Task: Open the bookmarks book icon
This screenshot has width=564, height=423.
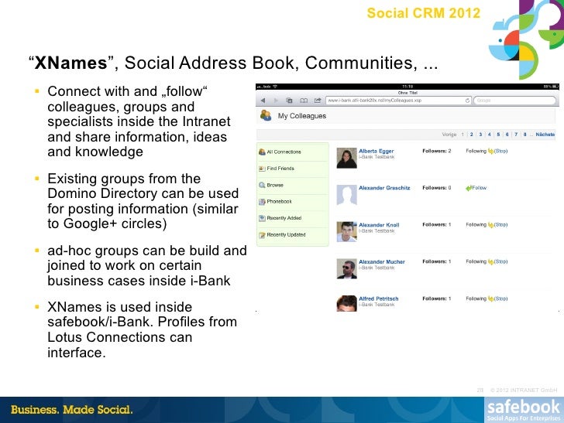Action: [x=304, y=101]
